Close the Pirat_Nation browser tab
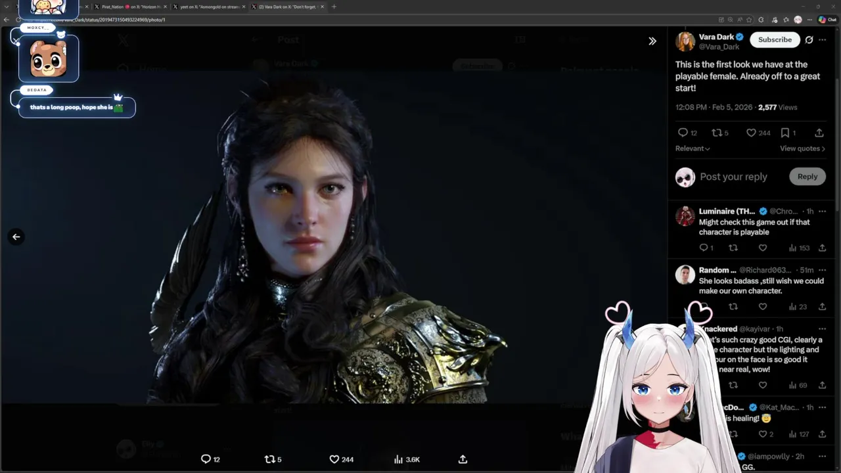The width and height of the screenshot is (841, 473). [x=165, y=7]
